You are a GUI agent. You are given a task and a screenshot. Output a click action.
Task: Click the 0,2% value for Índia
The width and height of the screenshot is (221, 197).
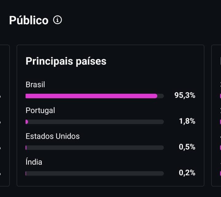(187, 173)
